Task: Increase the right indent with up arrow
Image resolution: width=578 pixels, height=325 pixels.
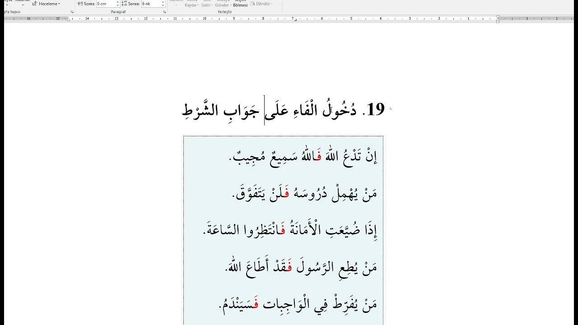Action: click(x=118, y=2)
